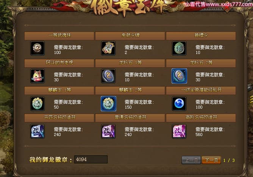Select the 龙吟石 1等 stone icon
Screen dimensions: 253x177
108,76
